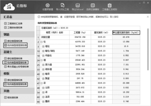Collapse the 梁 group row 47

pos(42,83)
